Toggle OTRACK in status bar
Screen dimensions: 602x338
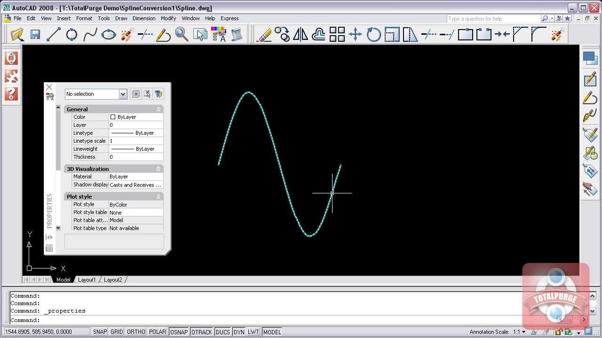(202, 332)
